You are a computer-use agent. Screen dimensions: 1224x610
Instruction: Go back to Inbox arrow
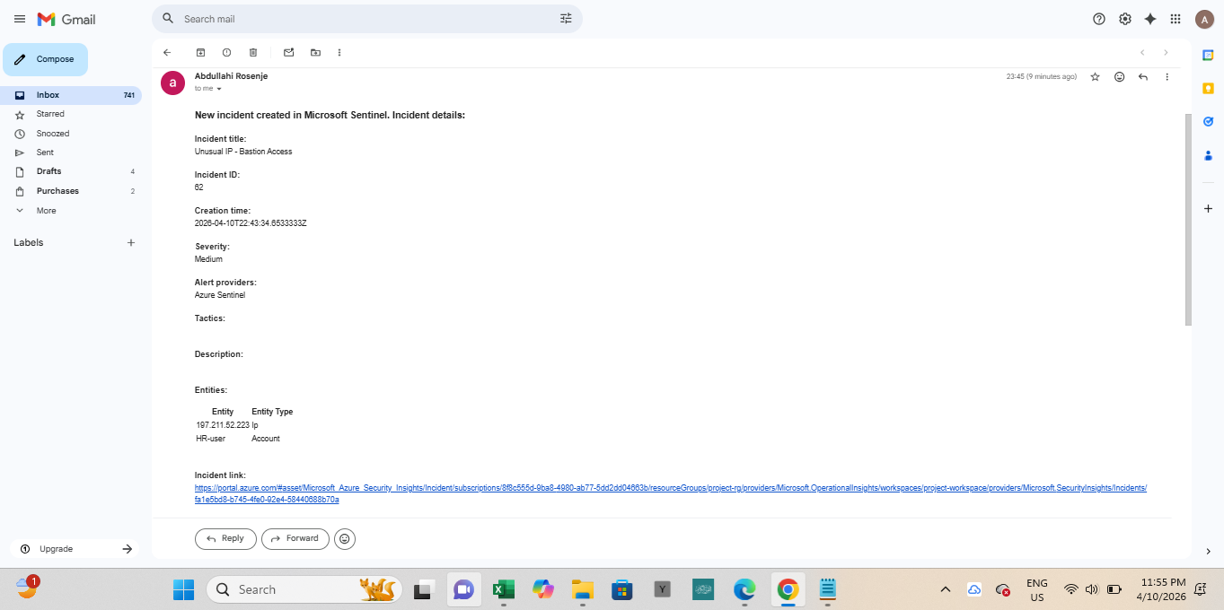pos(167,53)
